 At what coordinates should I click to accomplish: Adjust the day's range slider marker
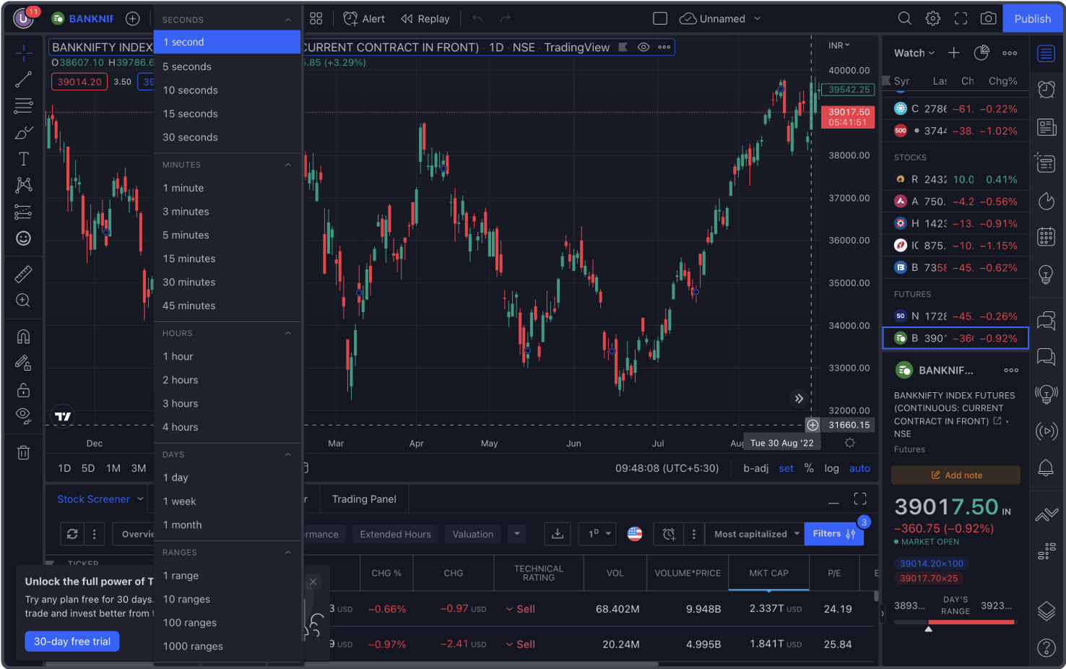tap(929, 629)
